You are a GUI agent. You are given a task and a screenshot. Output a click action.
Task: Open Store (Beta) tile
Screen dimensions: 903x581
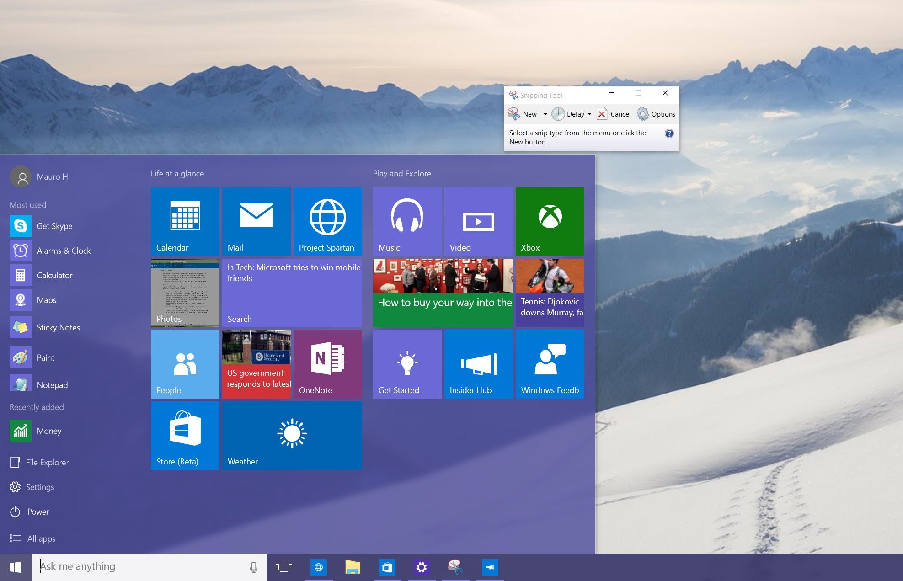pyautogui.click(x=185, y=435)
